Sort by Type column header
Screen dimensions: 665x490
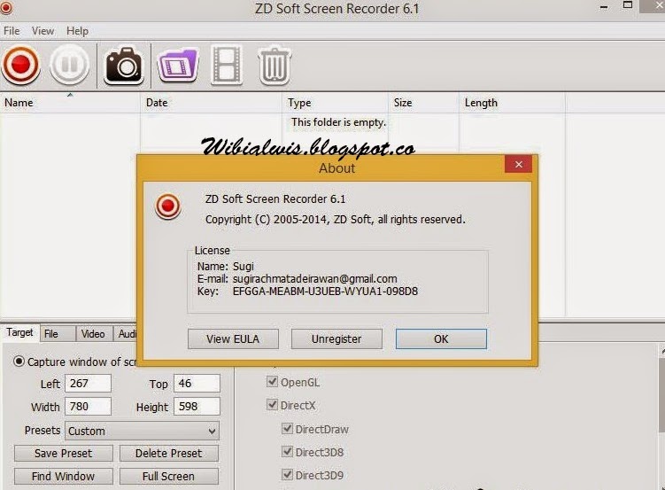tap(336, 103)
